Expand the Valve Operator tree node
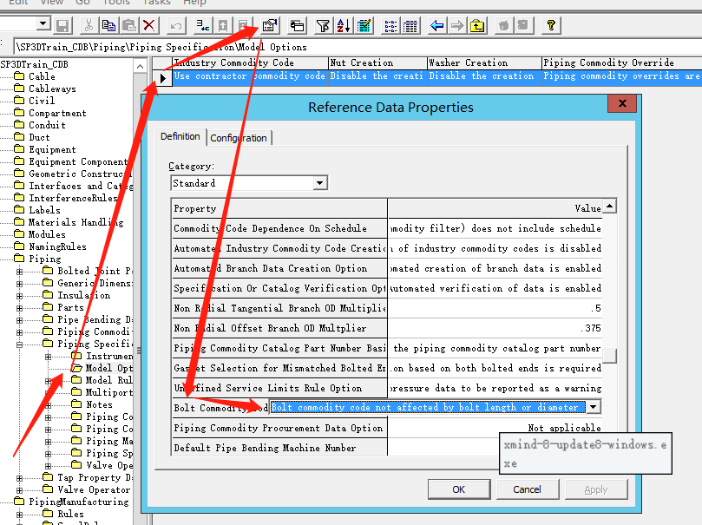The height and width of the screenshot is (525, 702). (x=19, y=490)
